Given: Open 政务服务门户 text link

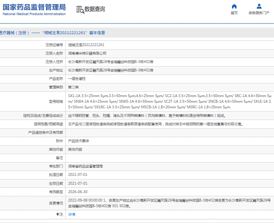Looking at the screenshot, I should click(x=259, y=13).
